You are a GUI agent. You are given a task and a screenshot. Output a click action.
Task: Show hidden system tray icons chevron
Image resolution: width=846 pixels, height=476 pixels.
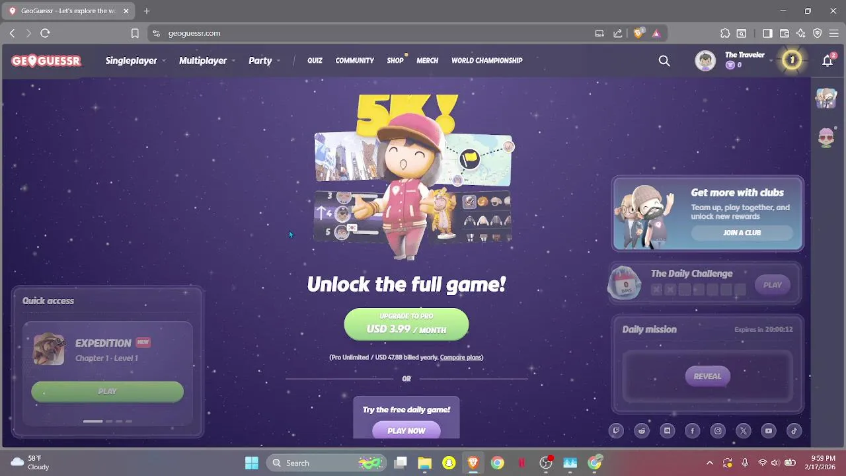[x=710, y=463]
